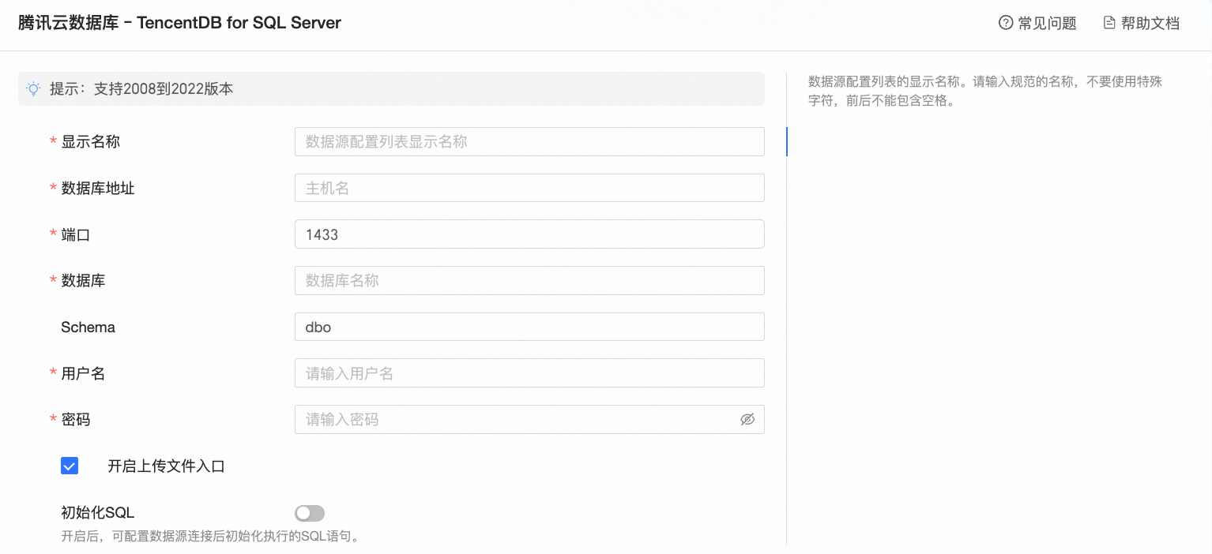Click the 提示：支持2008到2022版本 tip text
Image resolution: width=1212 pixels, height=554 pixels.
pyautogui.click(x=141, y=89)
